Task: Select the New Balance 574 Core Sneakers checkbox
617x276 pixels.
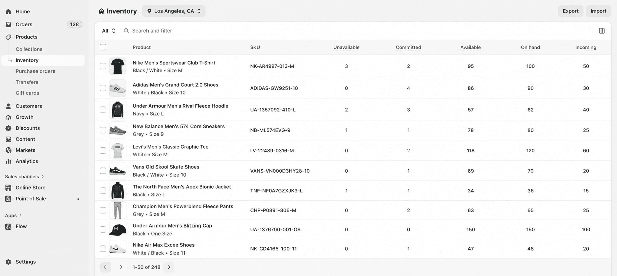Action: click(x=103, y=130)
